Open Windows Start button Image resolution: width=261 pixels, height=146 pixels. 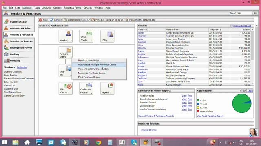(x=4, y=142)
